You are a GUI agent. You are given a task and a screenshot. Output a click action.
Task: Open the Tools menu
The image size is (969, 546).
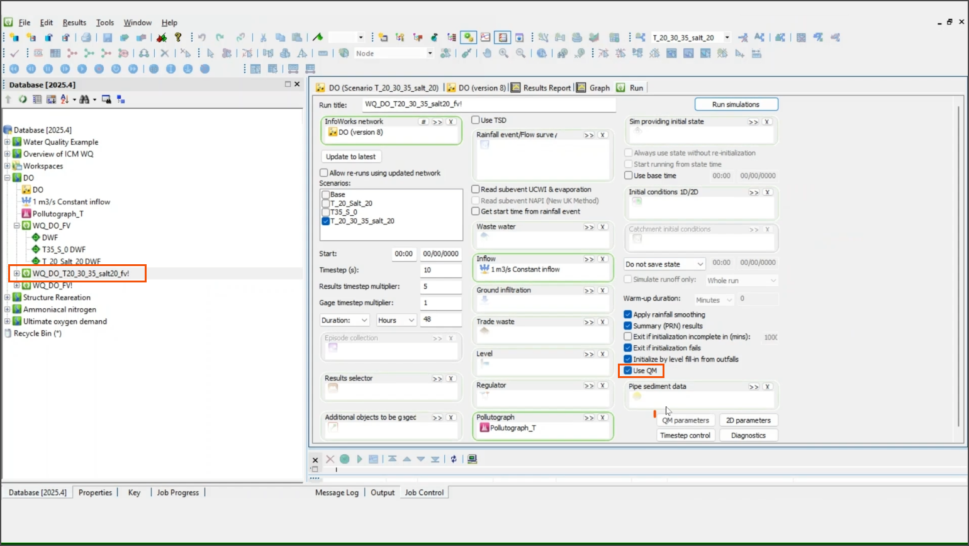(x=104, y=22)
